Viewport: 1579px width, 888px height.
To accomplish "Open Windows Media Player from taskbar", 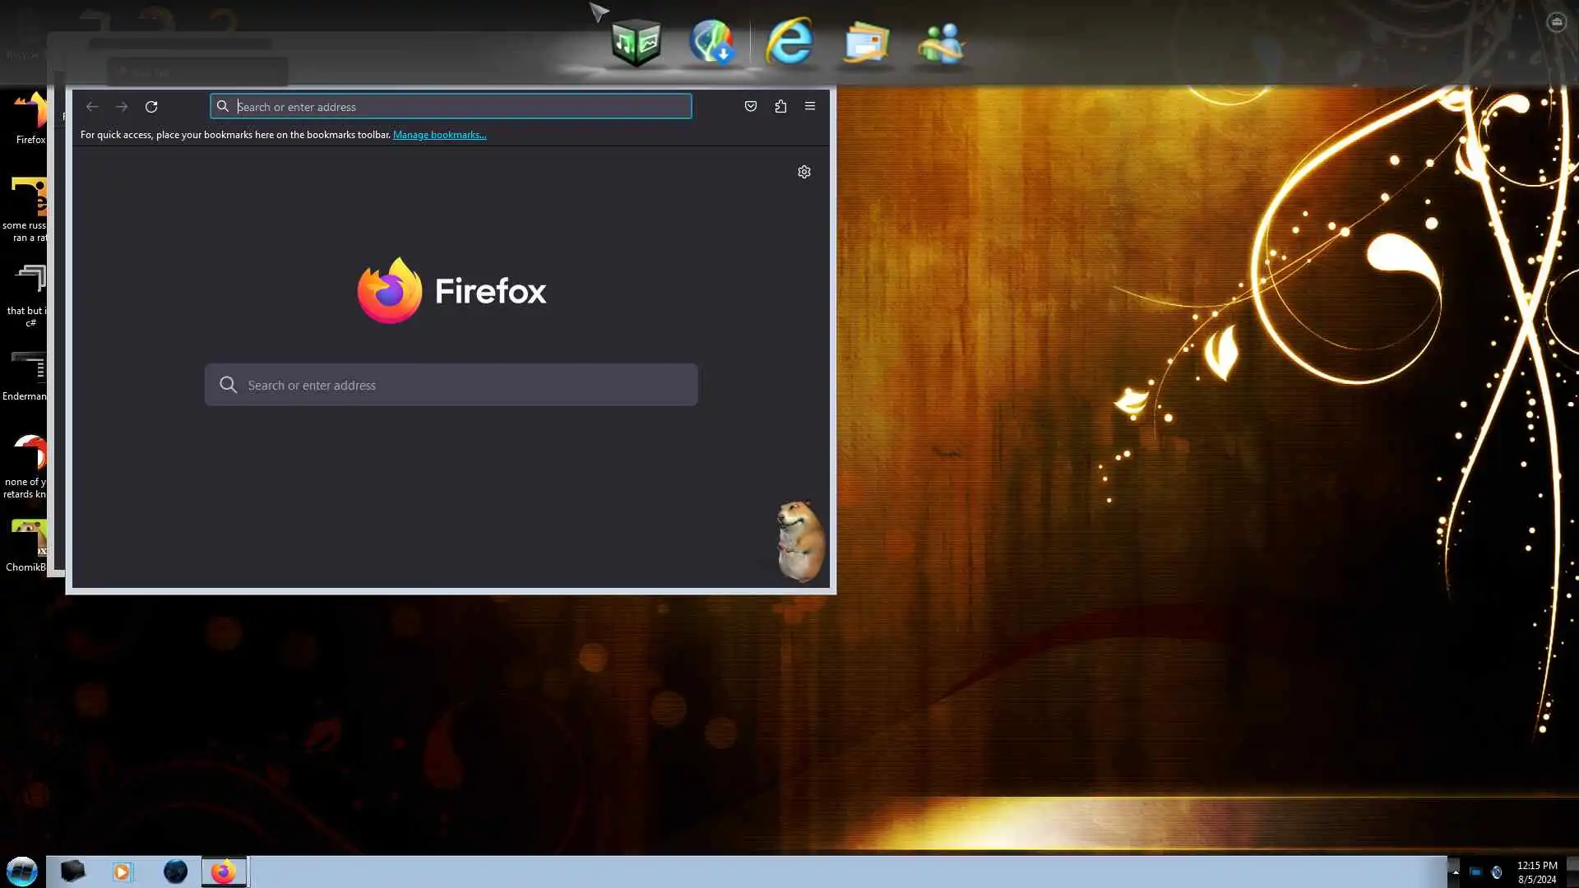I will point(122,872).
